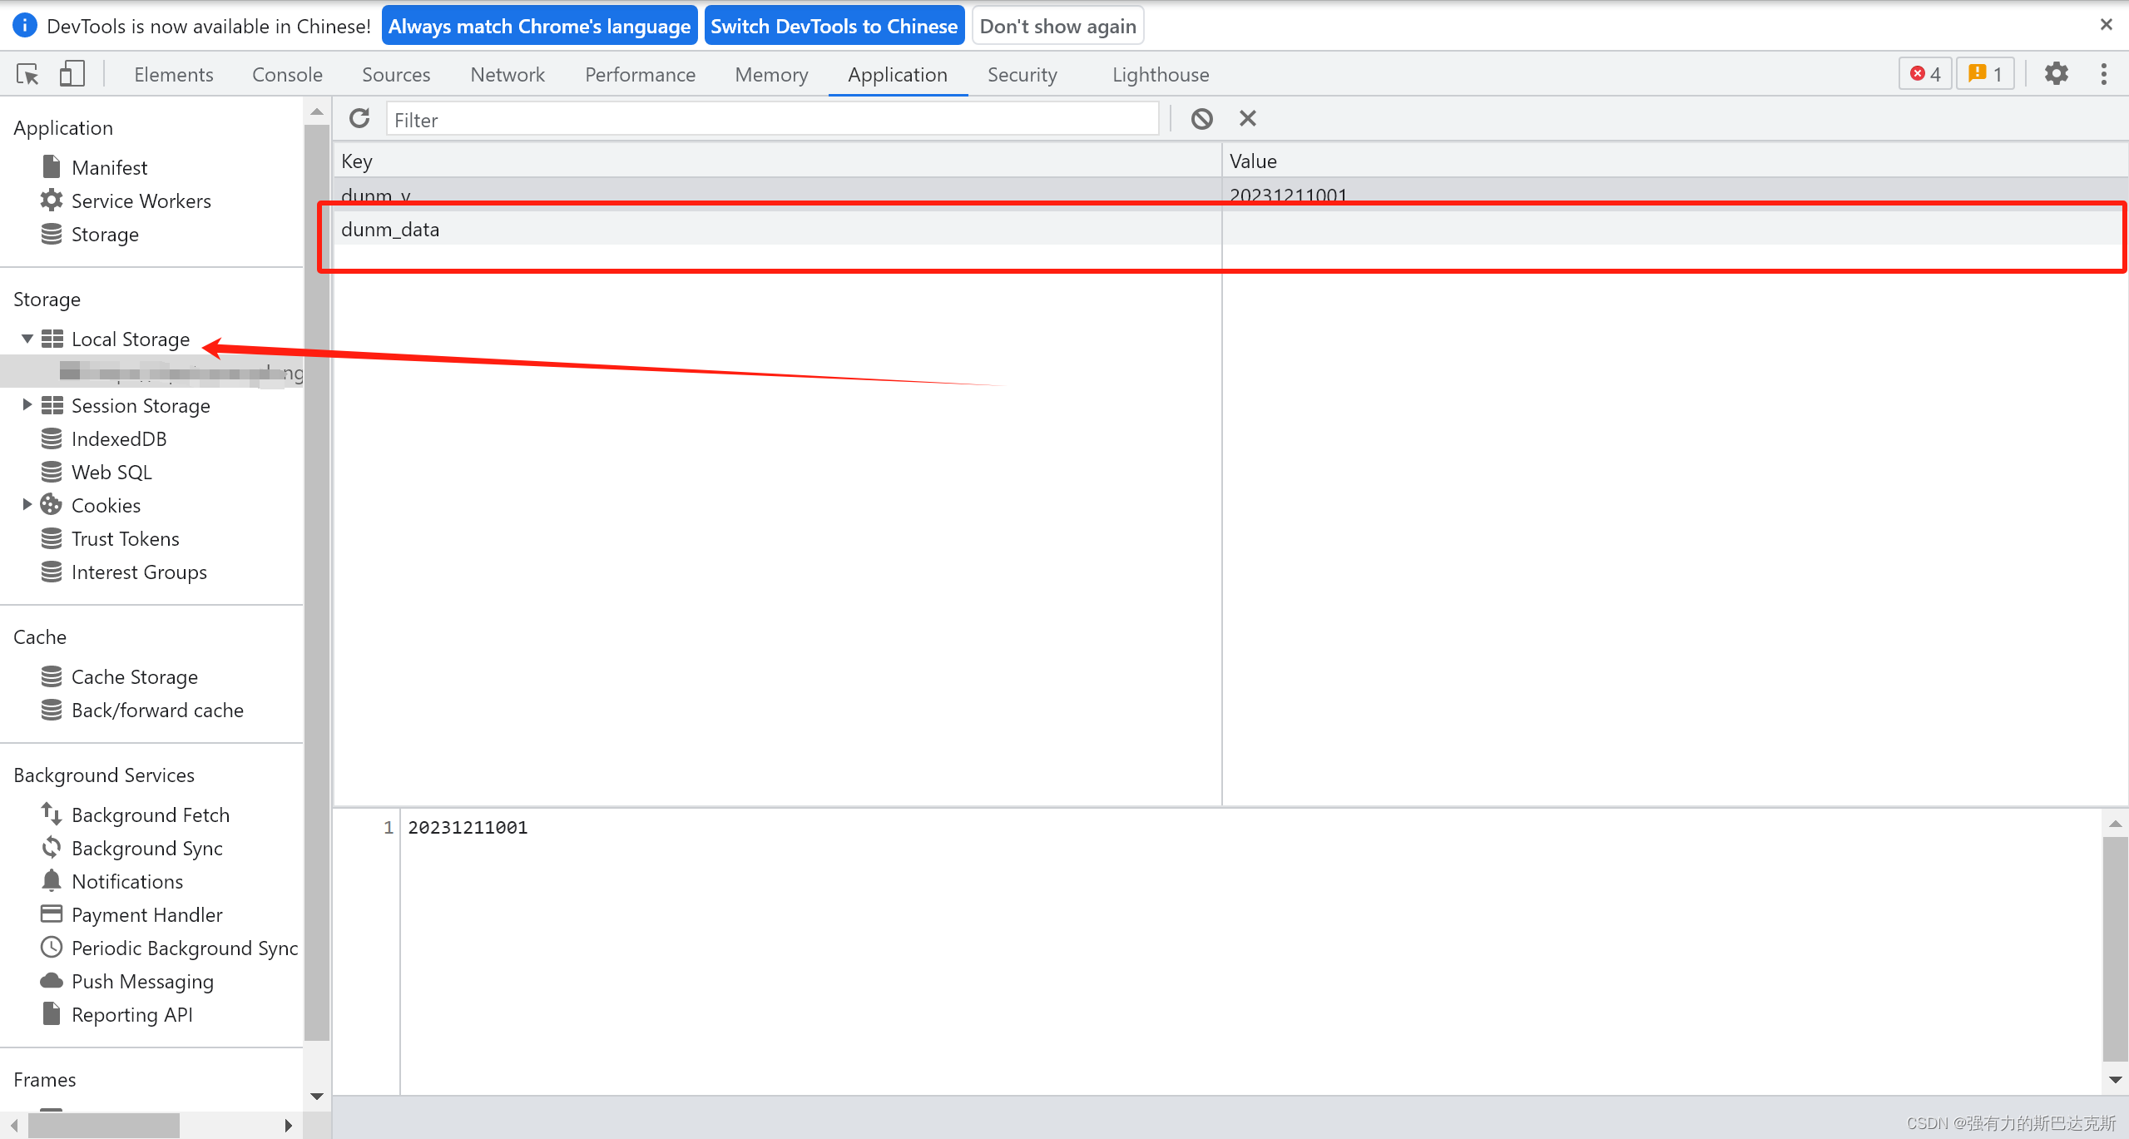Click the yellow warnings count badge
This screenshot has height=1139, width=2129.
(x=1985, y=74)
